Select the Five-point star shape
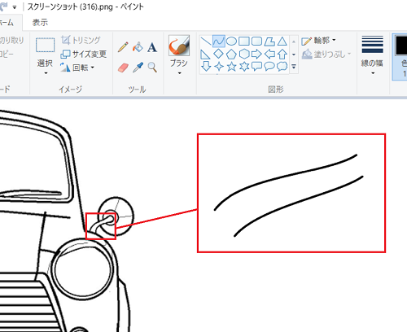Viewport: 407px width, 332px height. (231, 67)
